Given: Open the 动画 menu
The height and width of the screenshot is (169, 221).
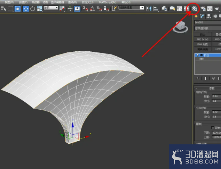Looking at the screenshot, I should [x=45, y=2].
